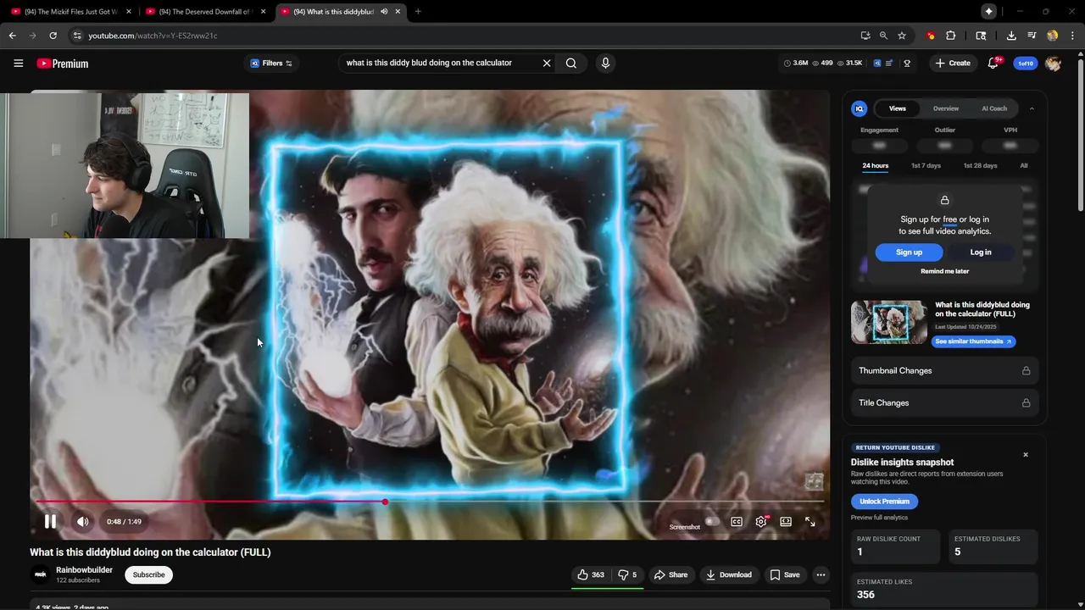Image resolution: width=1085 pixels, height=610 pixels.
Task: Open Chrome three-dot menu
Action: click(1072, 36)
